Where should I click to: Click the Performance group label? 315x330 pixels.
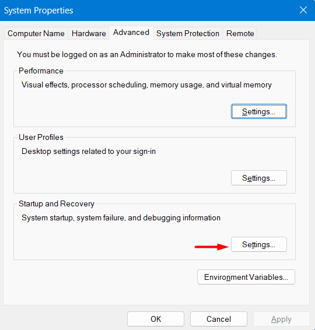(x=41, y=71)
